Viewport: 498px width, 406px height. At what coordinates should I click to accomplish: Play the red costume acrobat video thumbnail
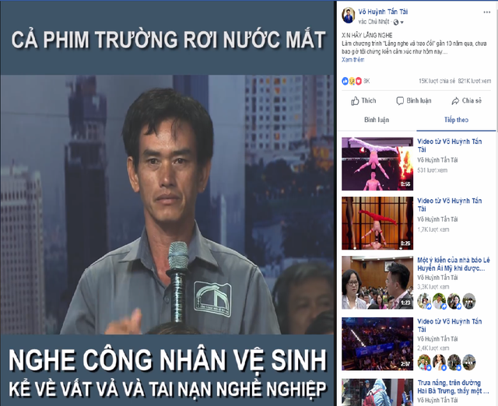click(377, 223)
